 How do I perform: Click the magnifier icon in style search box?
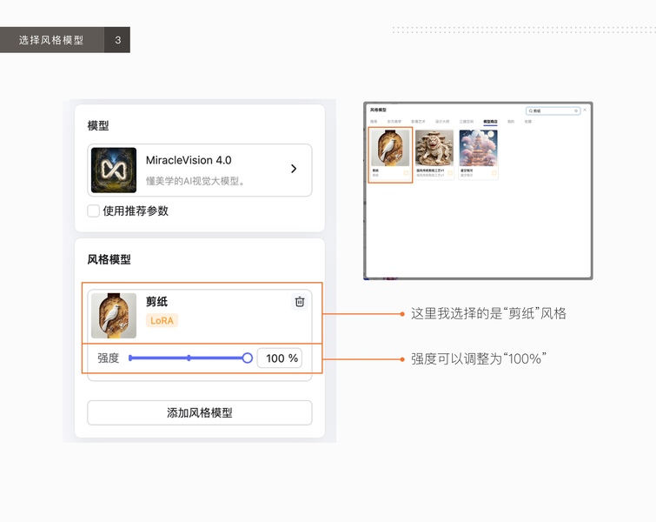point(531,111)
